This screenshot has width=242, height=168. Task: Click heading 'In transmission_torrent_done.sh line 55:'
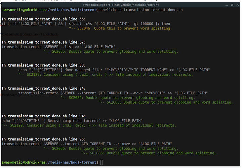(43, 19)
